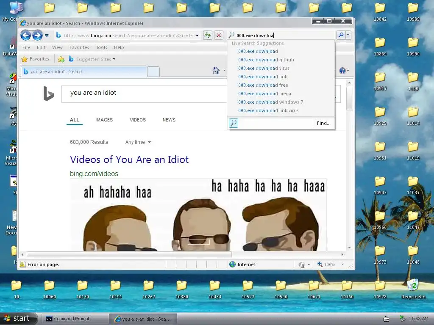
Task: Choose suggestion '000.exe download virus'
Action: [264, 68]
